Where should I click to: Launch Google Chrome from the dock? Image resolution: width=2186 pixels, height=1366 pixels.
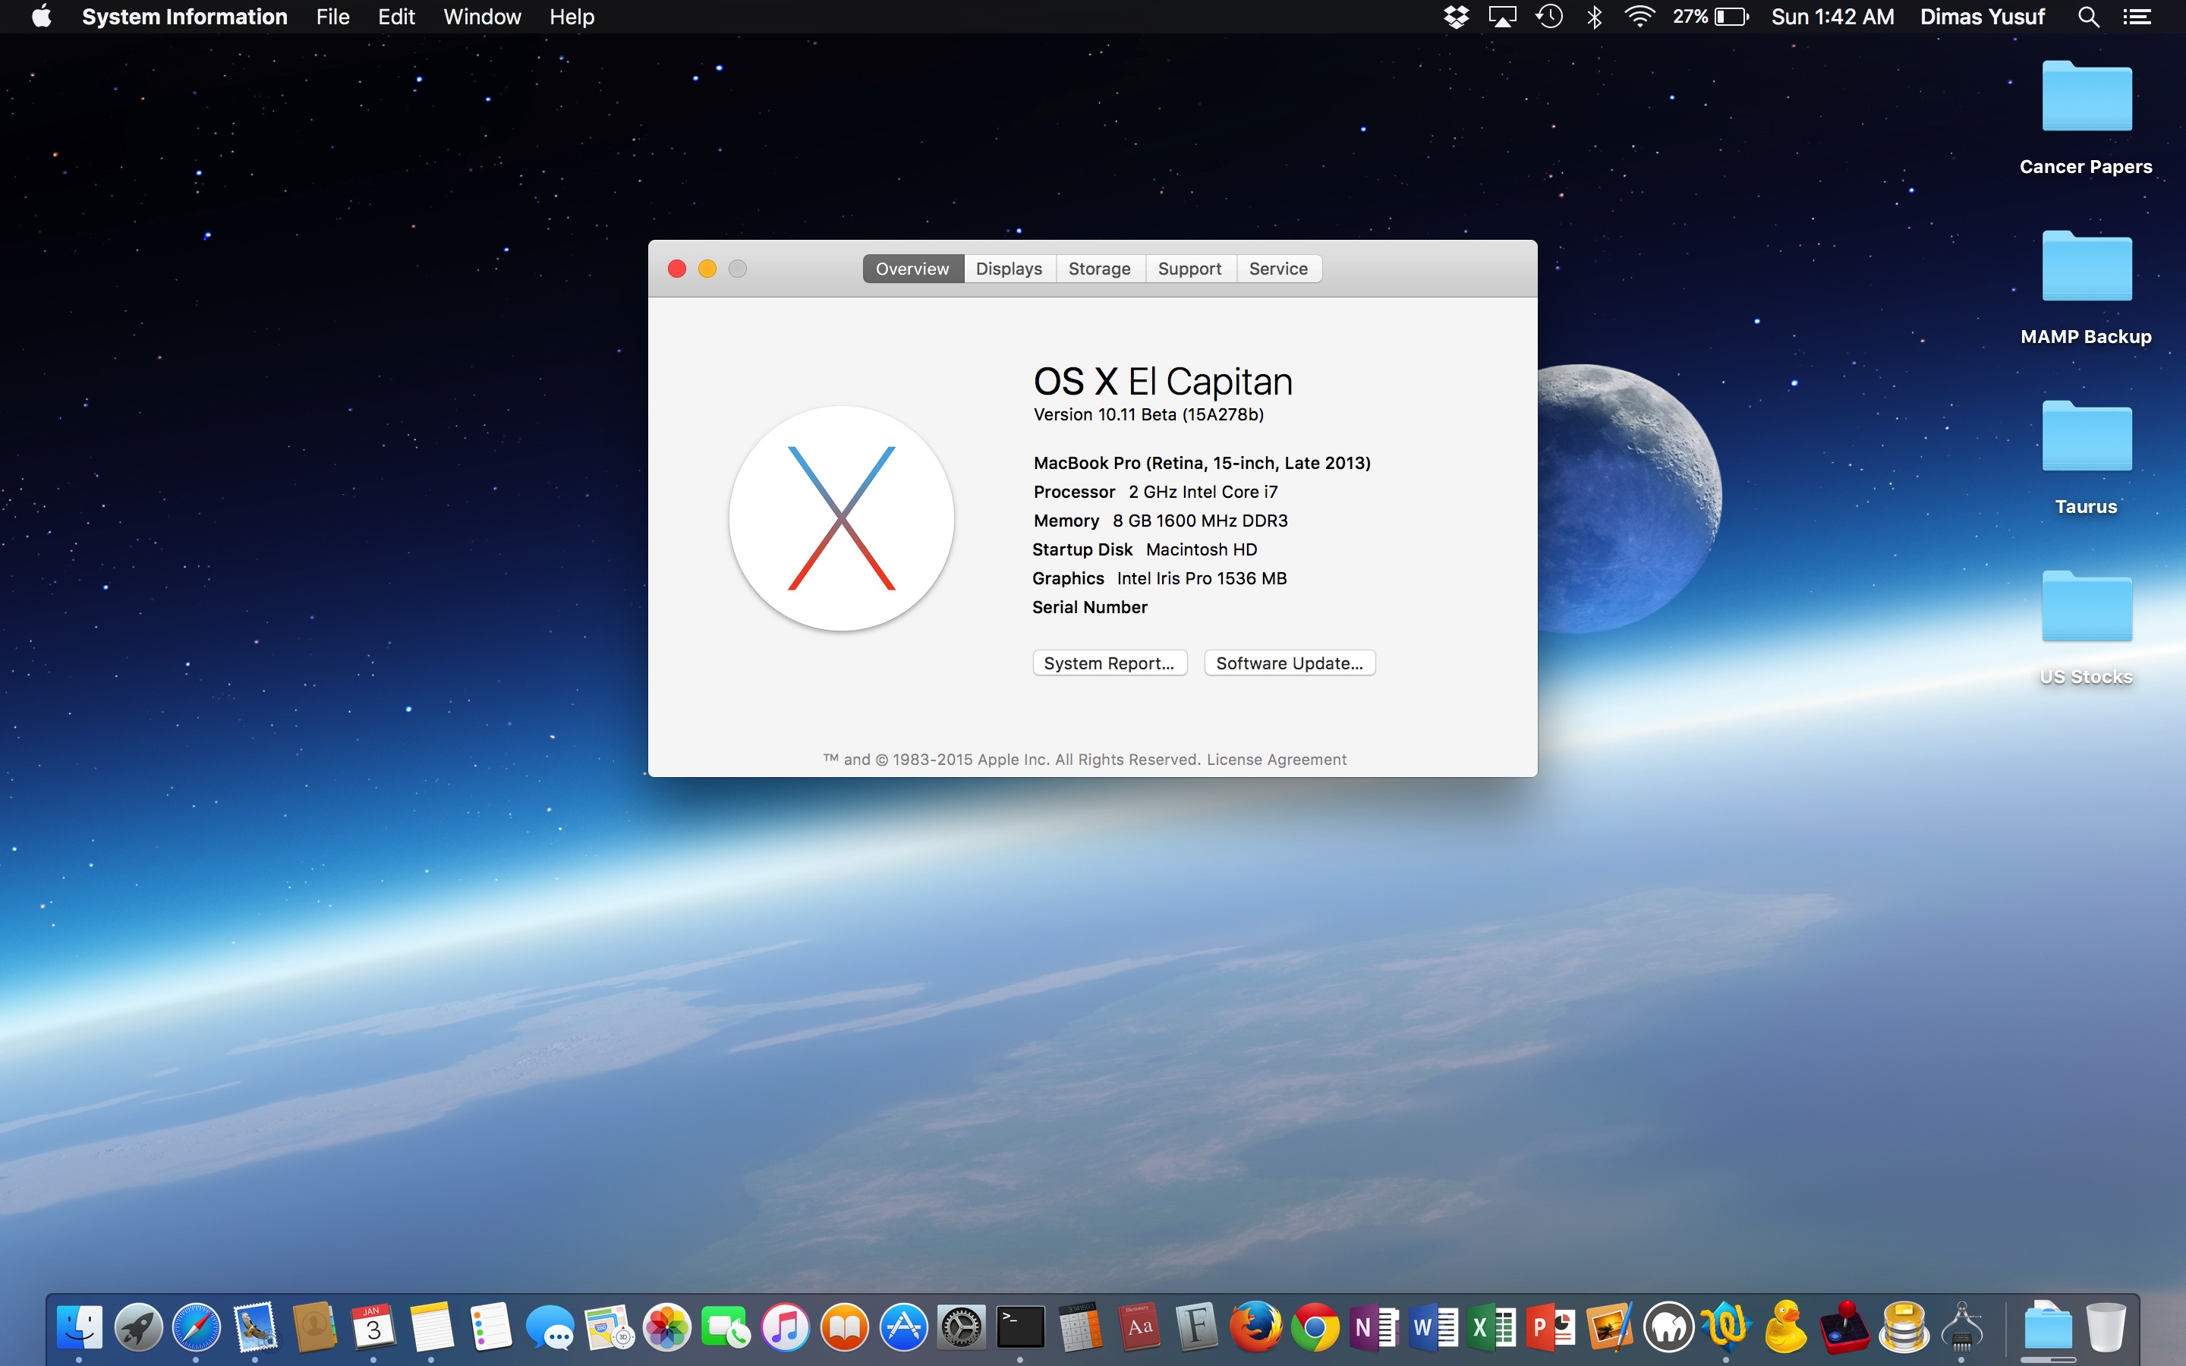1315,1327
